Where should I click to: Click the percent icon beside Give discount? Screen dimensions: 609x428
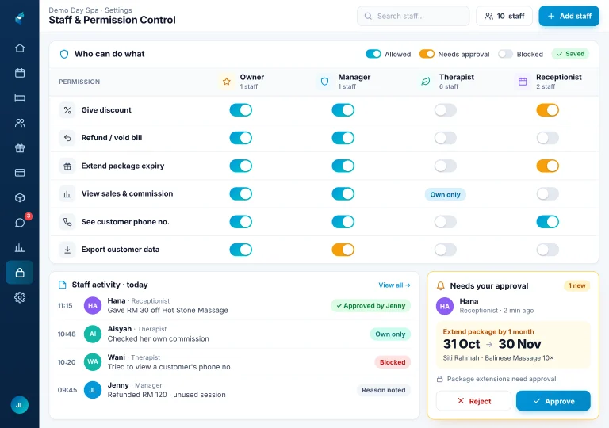pyautogui.click(x=67, y=110)
